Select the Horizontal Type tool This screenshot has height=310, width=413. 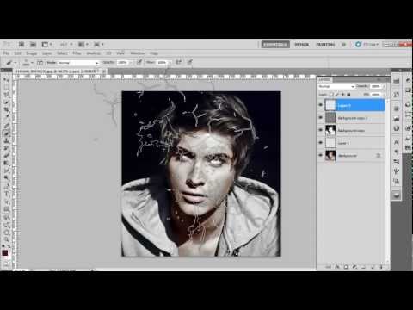click(6, 195)
